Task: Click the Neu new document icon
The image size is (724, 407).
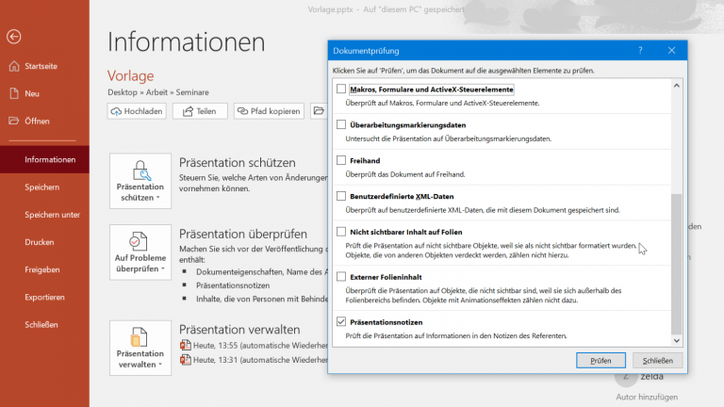Action: coord(13,93)
